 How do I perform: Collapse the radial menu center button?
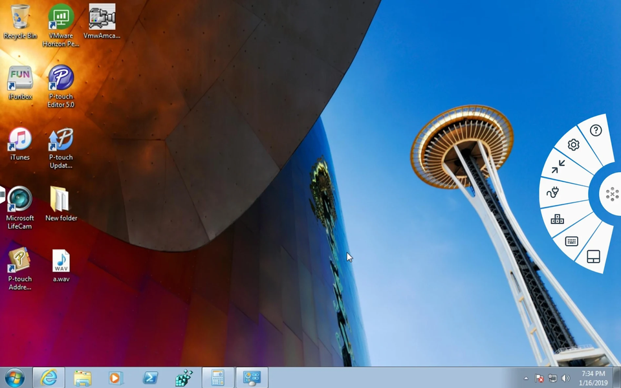[611, 193]
